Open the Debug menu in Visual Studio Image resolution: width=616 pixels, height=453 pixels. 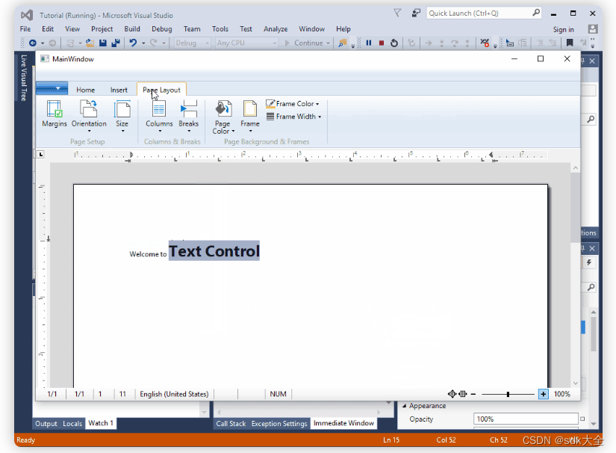(161, 28)
